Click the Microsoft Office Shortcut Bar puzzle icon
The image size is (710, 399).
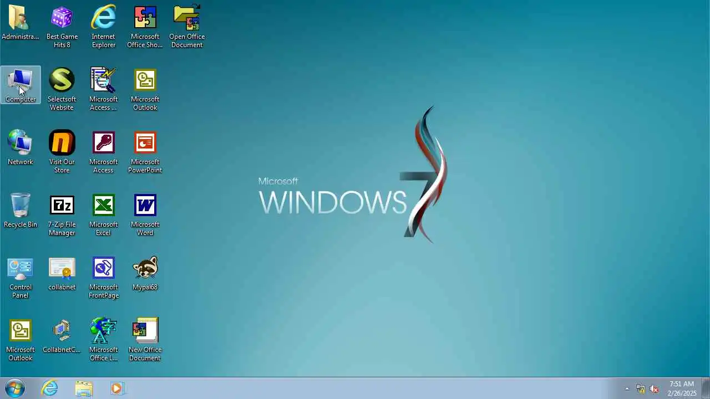[145, 18]
